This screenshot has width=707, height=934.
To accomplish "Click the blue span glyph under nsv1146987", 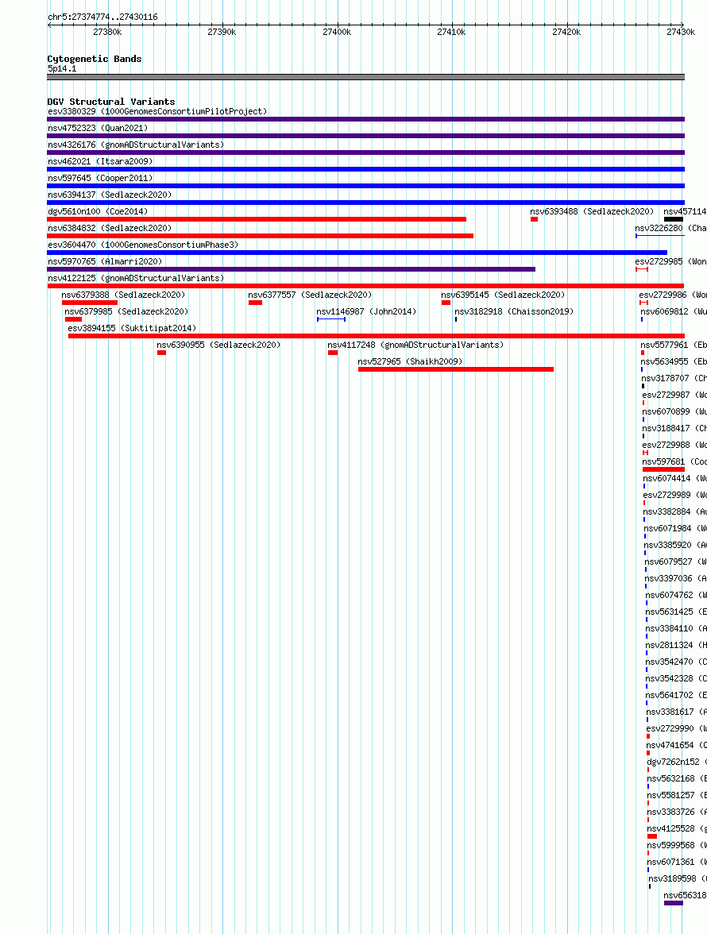I will click(x=331, y=319).
